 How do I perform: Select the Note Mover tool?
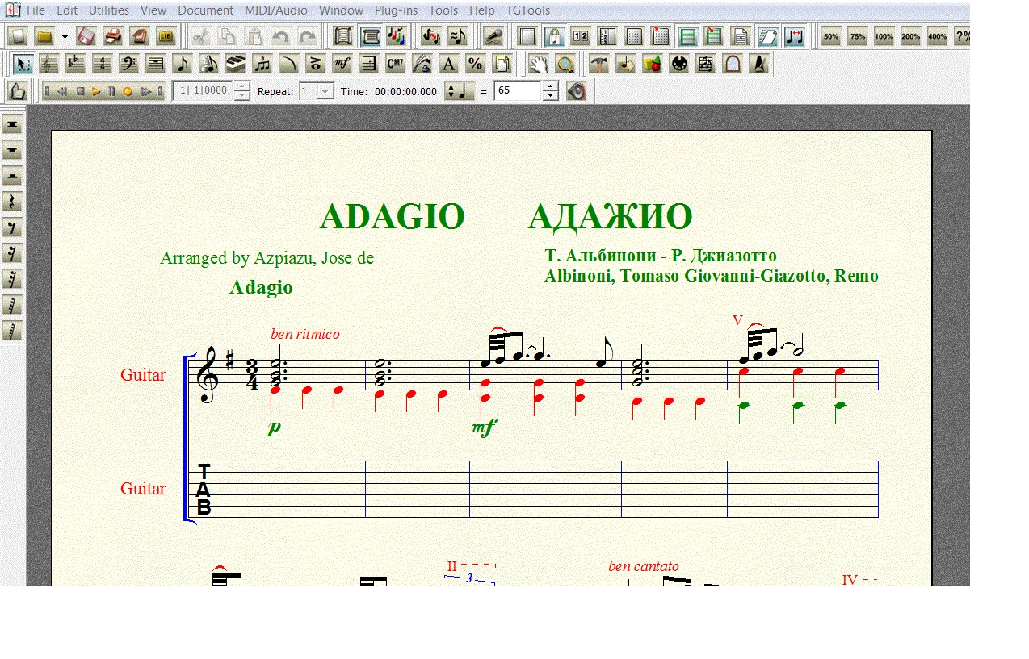625,64
